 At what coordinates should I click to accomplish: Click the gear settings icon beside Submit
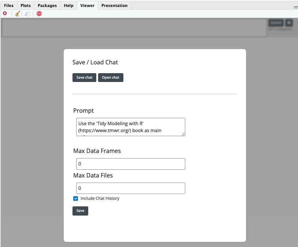pyautogui.click(x=288, y=22)
